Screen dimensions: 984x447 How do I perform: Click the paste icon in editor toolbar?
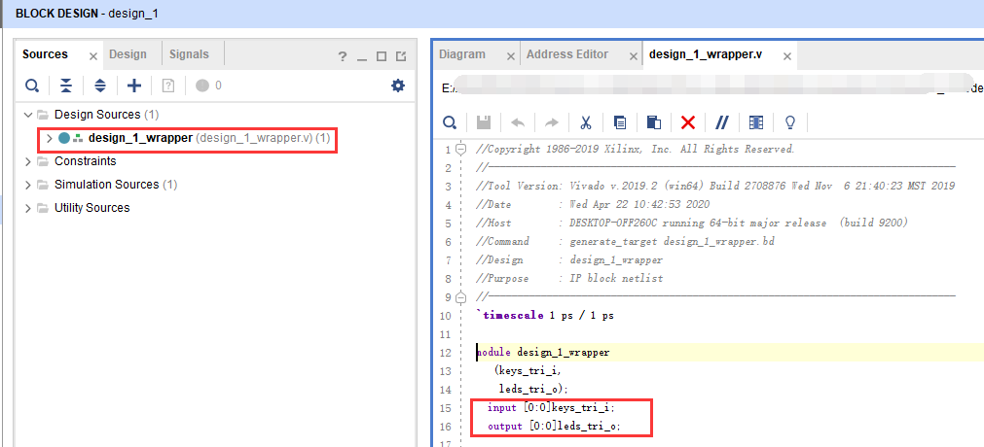pos(654,122)
